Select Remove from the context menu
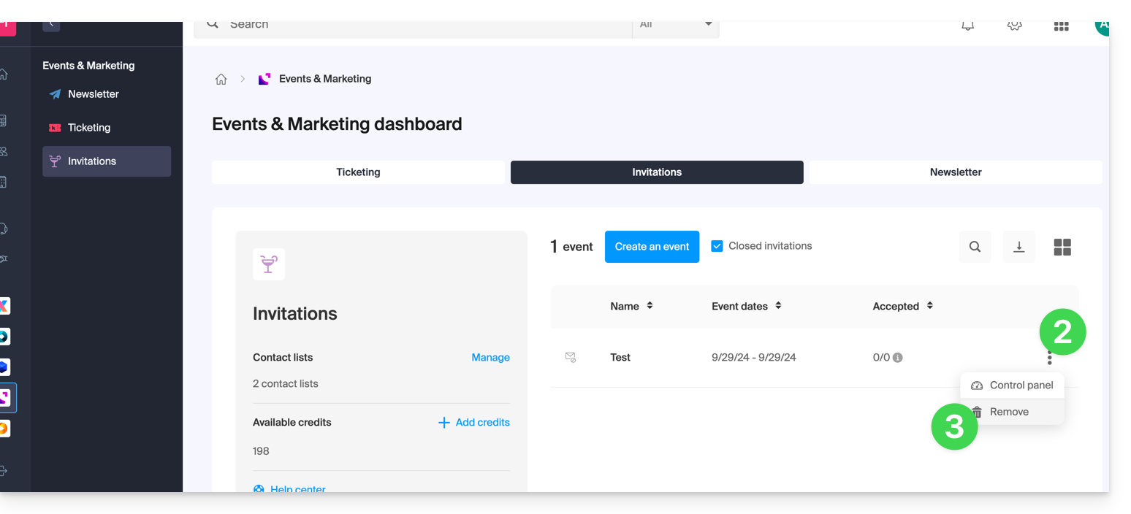 pos(1009,412)
